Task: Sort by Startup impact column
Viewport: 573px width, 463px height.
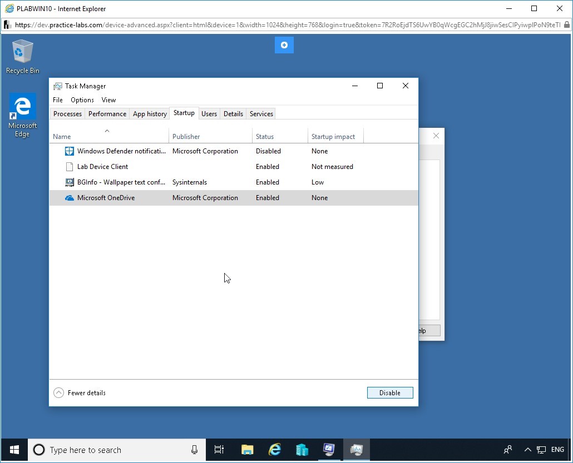Action: coord(335,136)
